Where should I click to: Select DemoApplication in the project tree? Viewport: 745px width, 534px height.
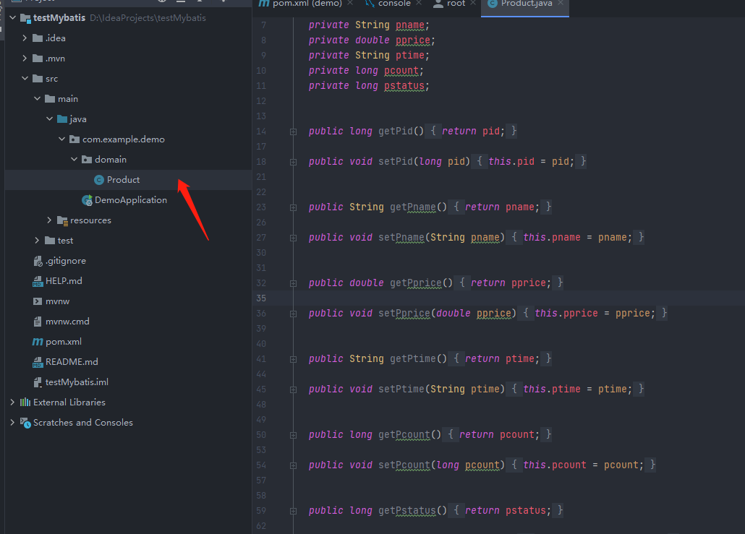(131, 200)
